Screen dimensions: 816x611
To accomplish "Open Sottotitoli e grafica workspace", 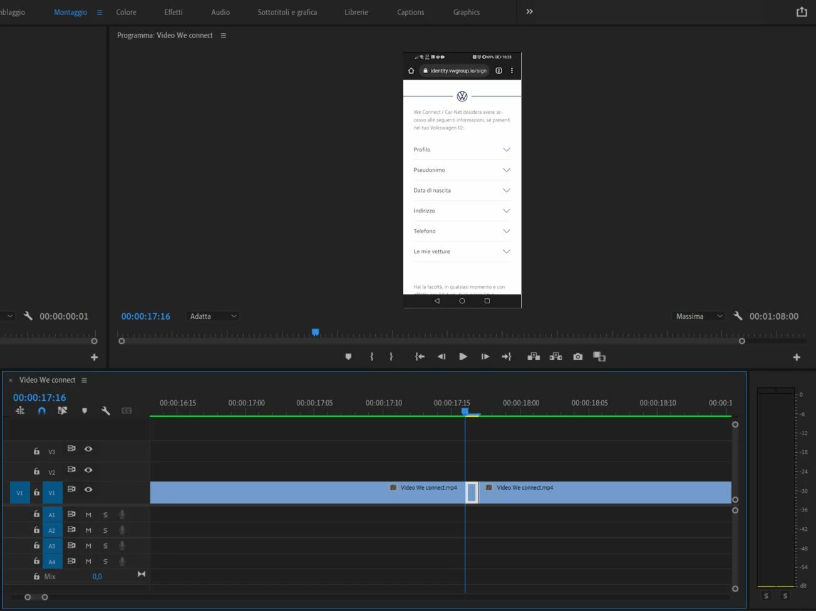I will click(x=287, y=13).
